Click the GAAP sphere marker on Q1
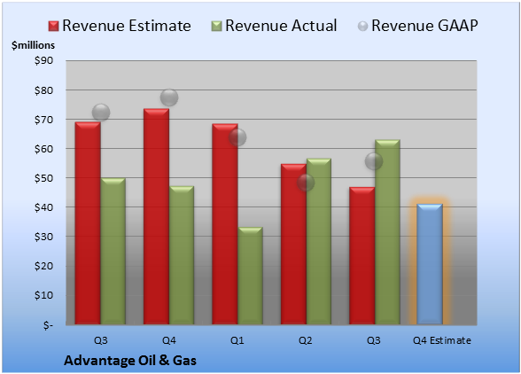The height and width of the screenshot is (374, 521). point(237,137)
